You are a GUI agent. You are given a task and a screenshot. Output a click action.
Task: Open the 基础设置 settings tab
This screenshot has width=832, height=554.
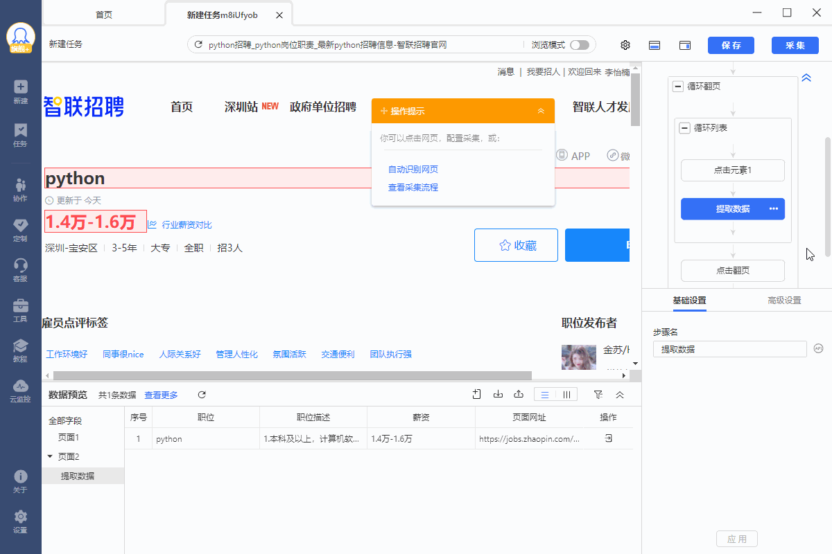click(x=689, y=301)
